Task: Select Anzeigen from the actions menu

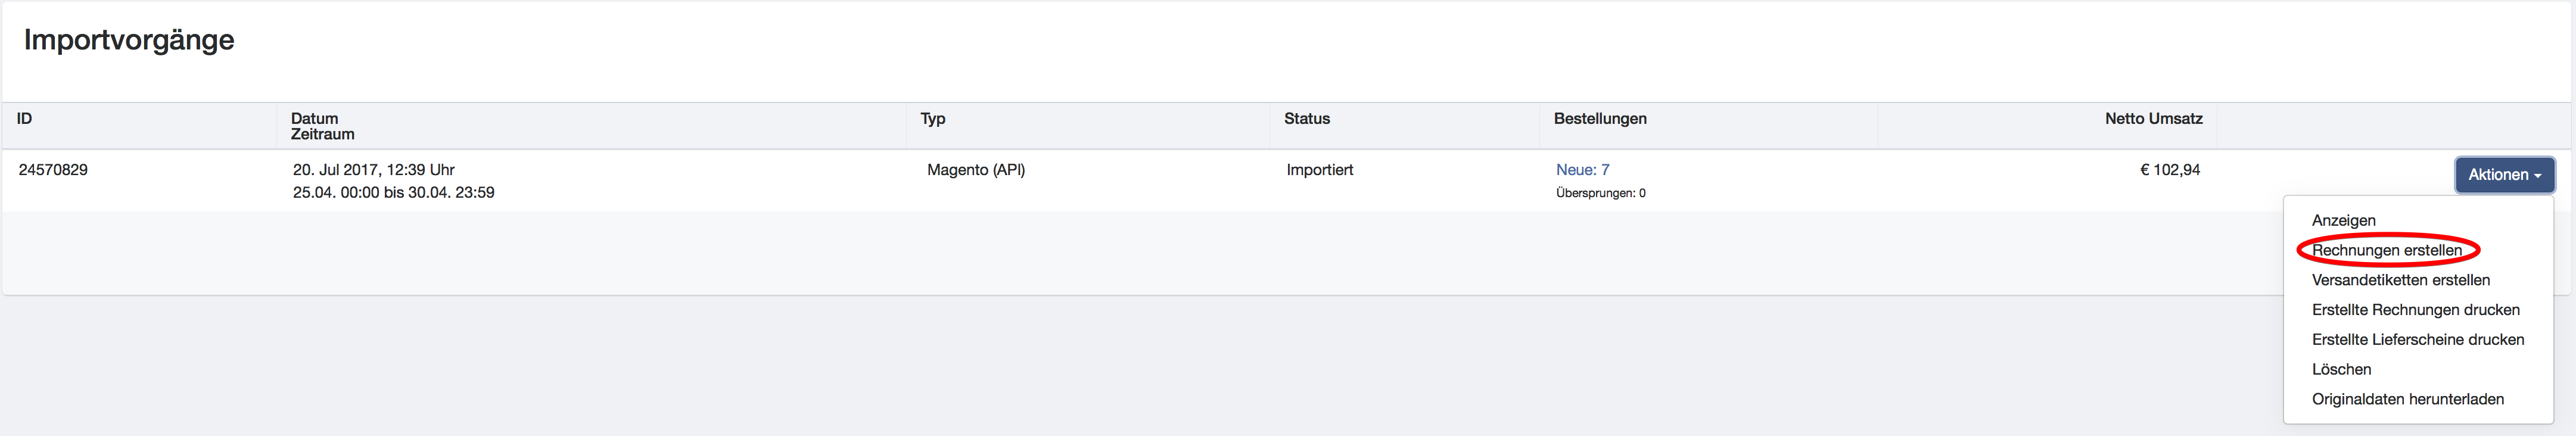Action: tap(2343, 220)
